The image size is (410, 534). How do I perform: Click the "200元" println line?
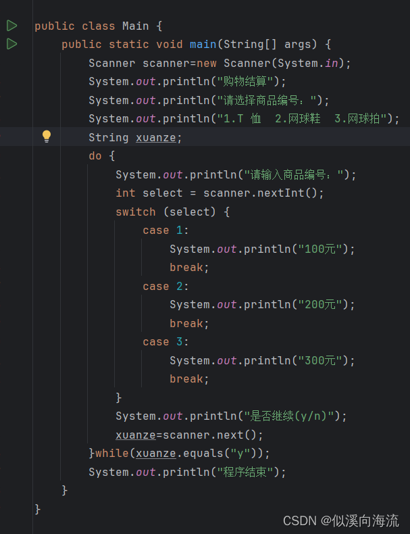click(x=262, y=304)
